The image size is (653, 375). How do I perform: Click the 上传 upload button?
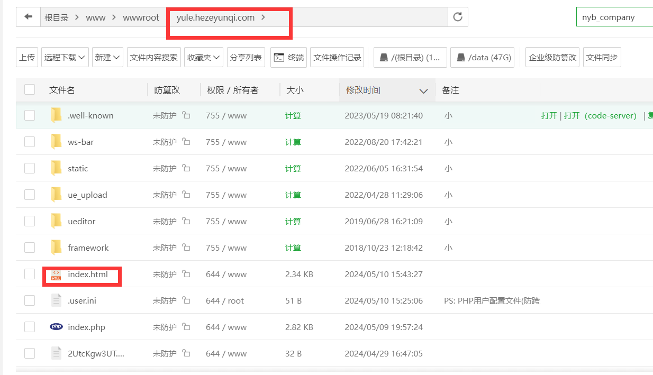click(27, 57)
